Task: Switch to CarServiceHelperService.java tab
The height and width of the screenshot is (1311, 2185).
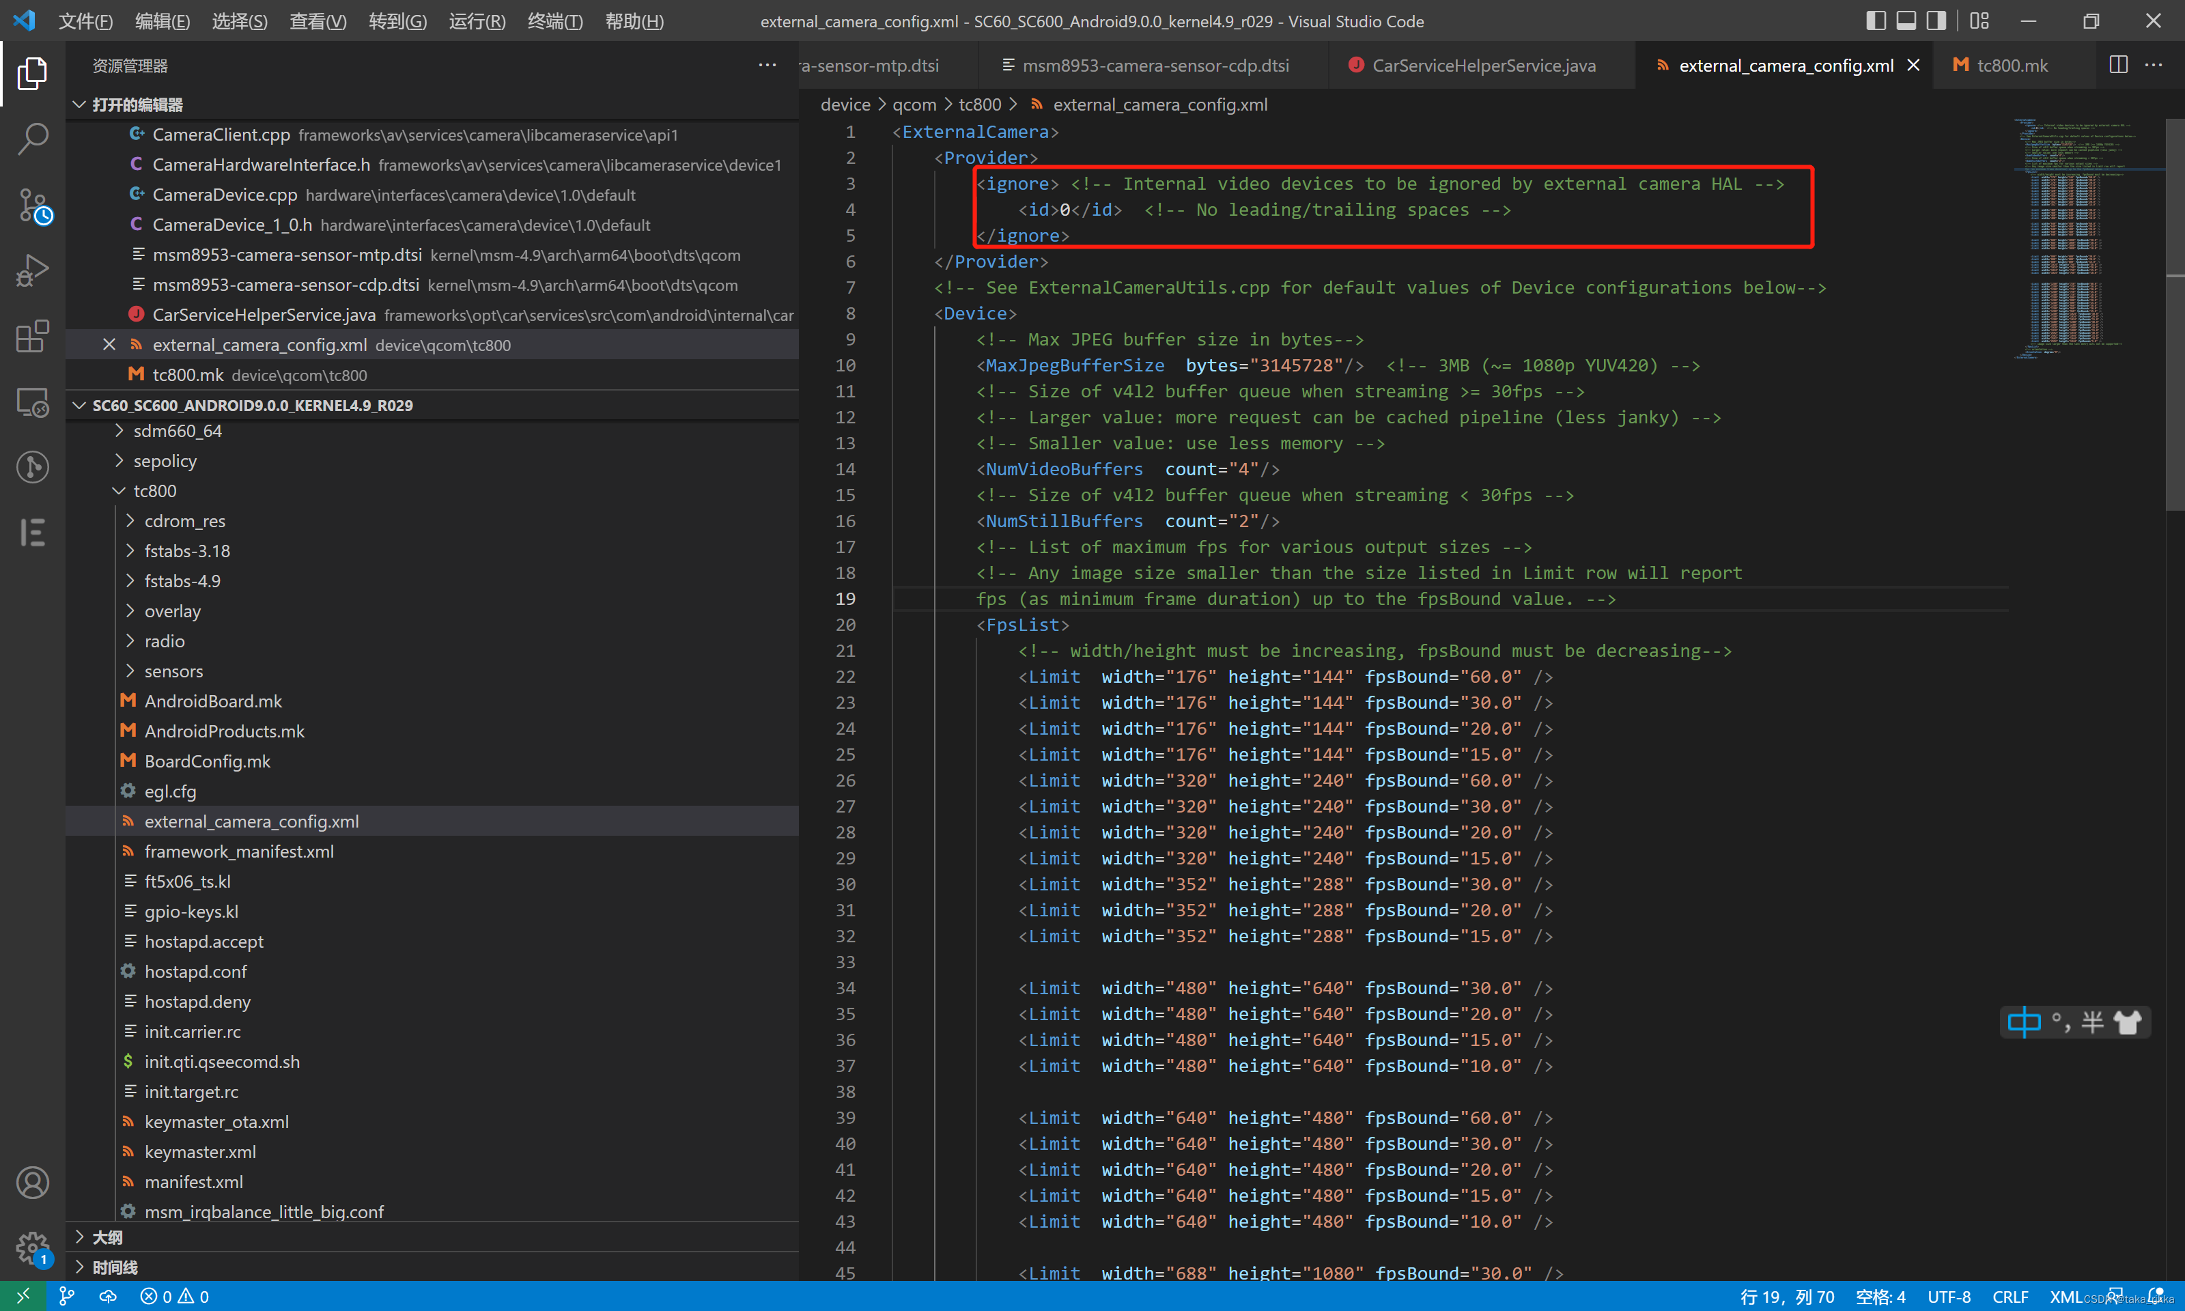Action: 1483,66
